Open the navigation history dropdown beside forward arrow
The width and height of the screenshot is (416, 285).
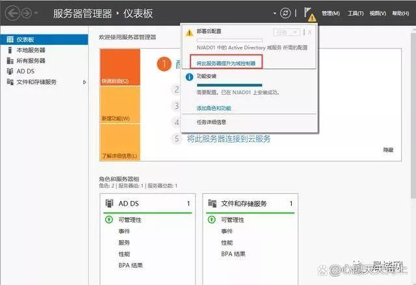[36, 13]
